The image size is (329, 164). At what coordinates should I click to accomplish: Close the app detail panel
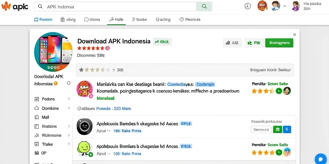pos(295,35)
